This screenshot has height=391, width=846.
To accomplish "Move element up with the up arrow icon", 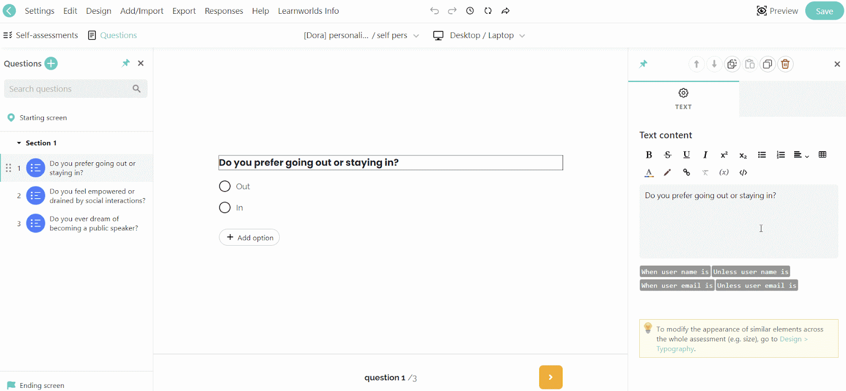I will click(696, 64).
